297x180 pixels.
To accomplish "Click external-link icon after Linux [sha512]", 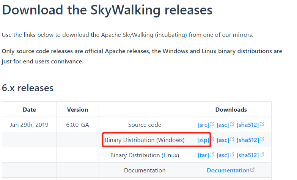I will [x=262, y=155].
